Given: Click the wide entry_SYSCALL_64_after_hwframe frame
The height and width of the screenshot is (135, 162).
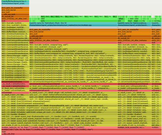Looking at the screenshot, I should (73, 40).
